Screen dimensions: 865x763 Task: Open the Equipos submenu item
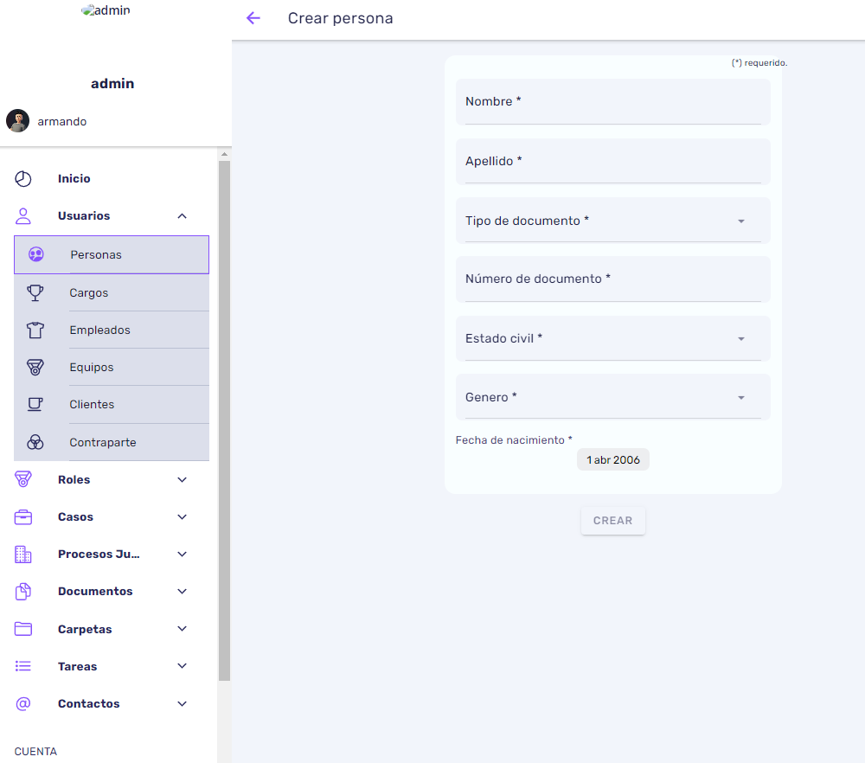pos(112,367)
